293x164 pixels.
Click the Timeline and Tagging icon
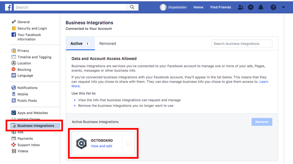[x=14, y=57]
